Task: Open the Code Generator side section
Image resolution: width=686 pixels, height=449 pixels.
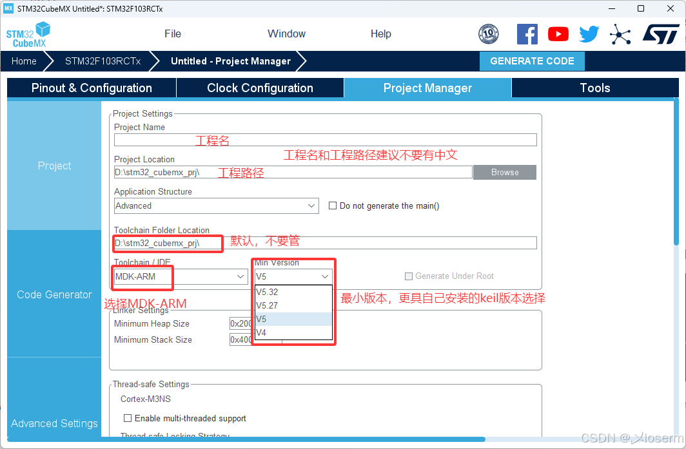Action: (x=54, y=294)
